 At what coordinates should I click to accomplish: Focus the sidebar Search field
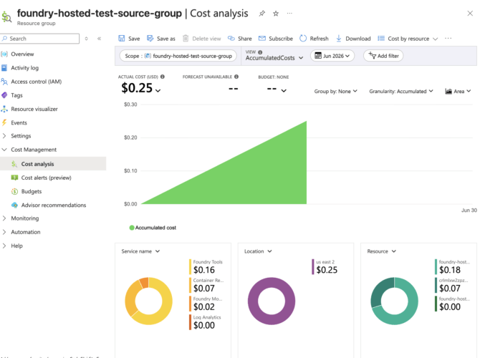[40, 39]
